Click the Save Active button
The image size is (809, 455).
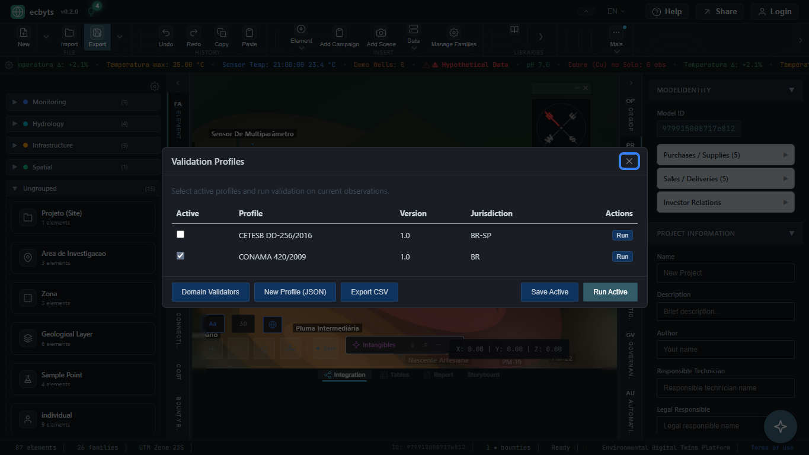549,292
